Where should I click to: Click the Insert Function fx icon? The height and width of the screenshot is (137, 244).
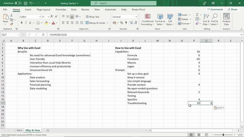pyautogui.click(x=43, y=35)
